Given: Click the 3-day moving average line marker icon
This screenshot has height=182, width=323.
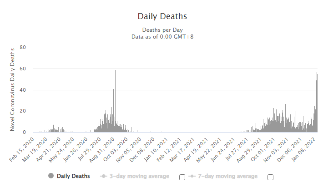Looking at the screenshot, I should coord(103,176).
